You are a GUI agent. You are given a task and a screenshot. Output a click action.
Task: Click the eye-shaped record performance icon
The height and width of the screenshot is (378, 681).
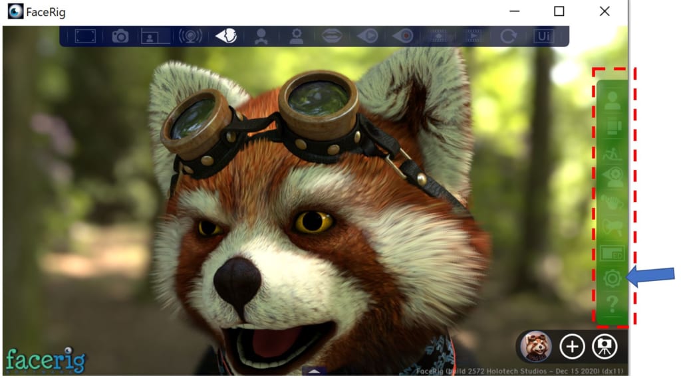click(402, 36)
